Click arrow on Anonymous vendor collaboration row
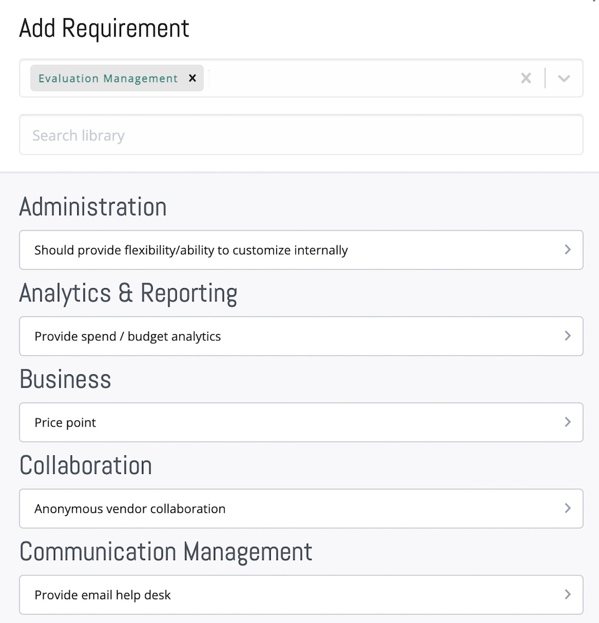599x623 pixels. [568, 509]
